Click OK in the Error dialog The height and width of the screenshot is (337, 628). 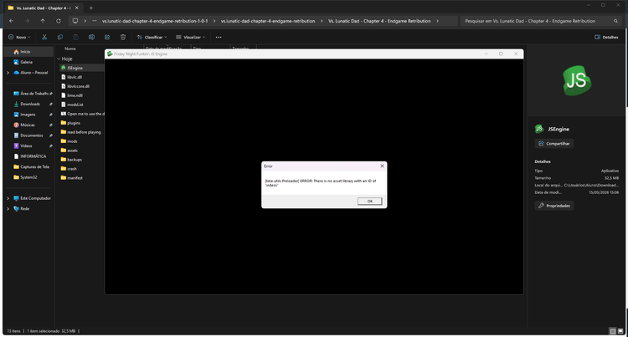[x=369, y=201]
